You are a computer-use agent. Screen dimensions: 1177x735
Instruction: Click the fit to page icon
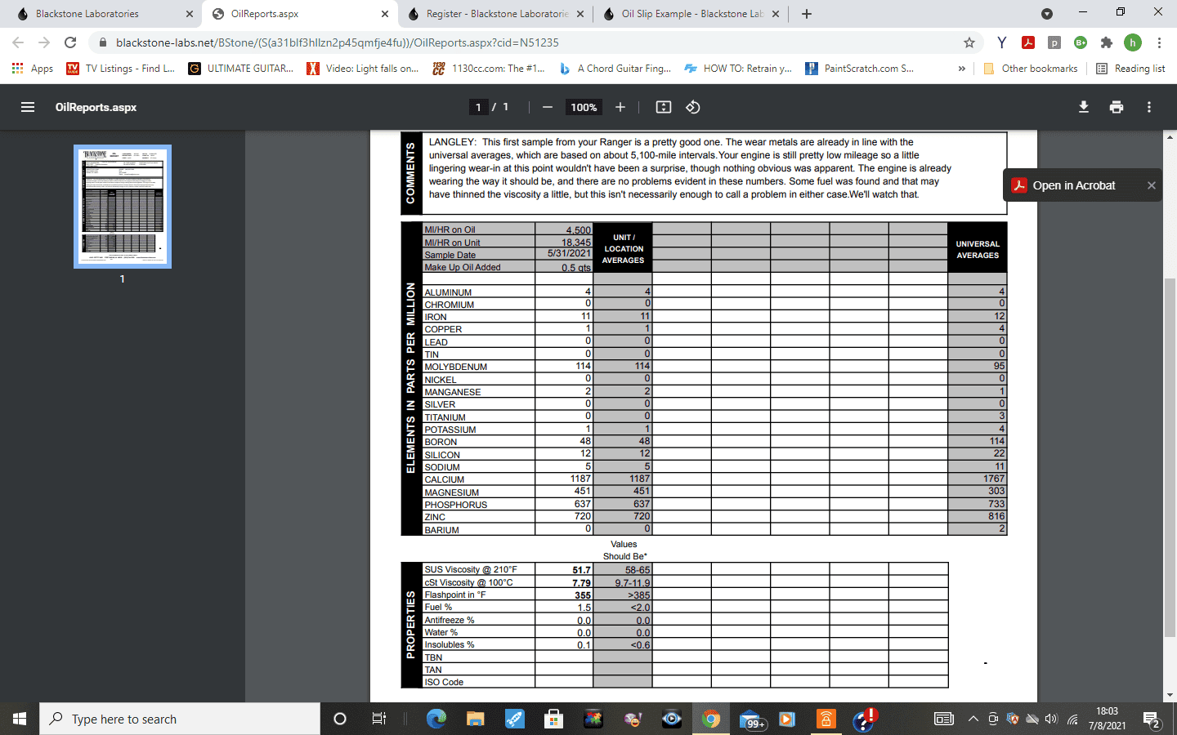pos(664,107)
